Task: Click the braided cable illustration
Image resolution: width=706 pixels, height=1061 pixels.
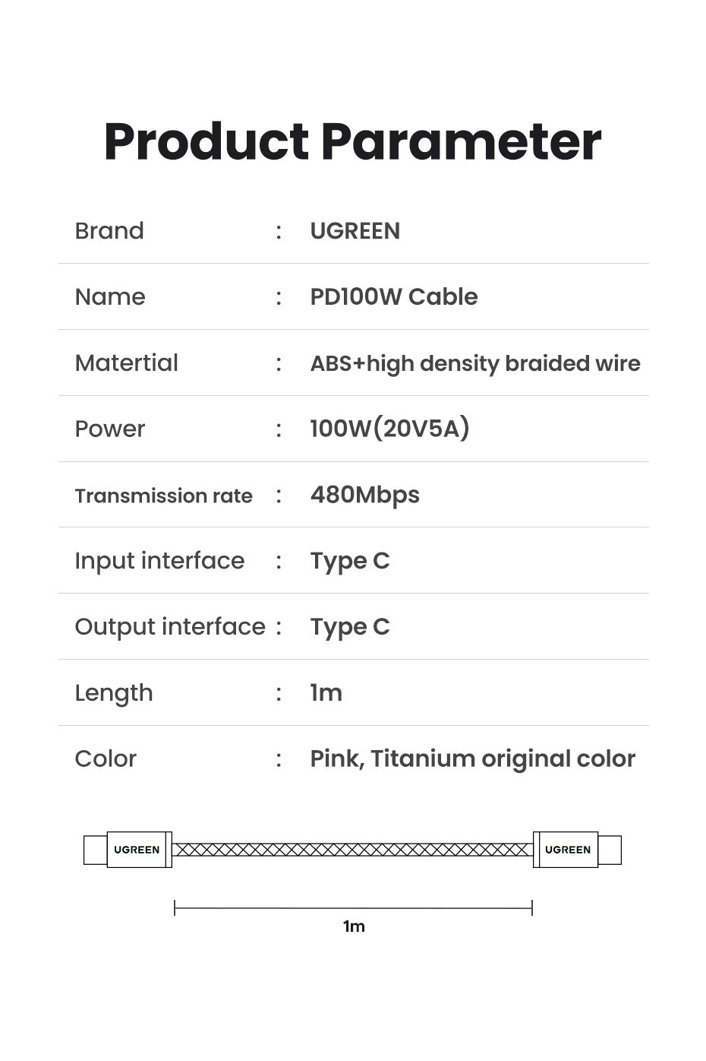Action: coord(352,850)
